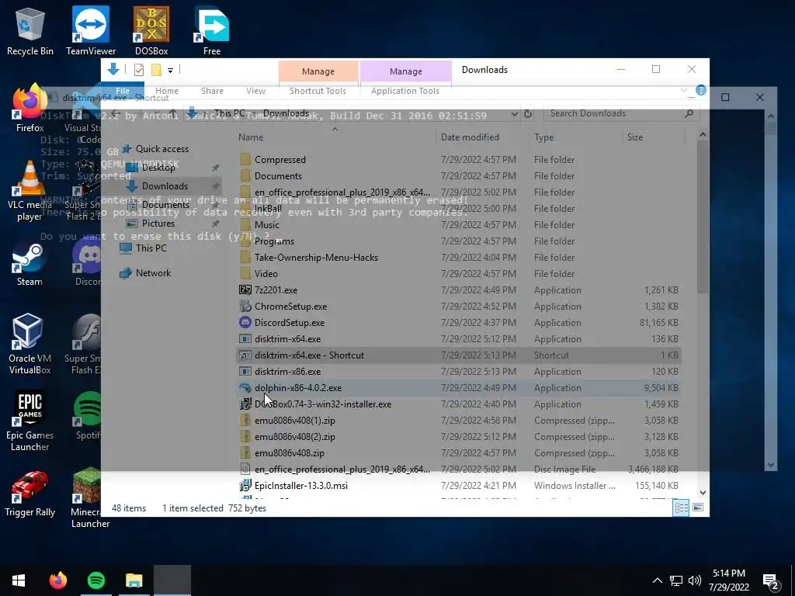Open the Share ribbon tab
795x596 pixels.
[x=212, y=91]
